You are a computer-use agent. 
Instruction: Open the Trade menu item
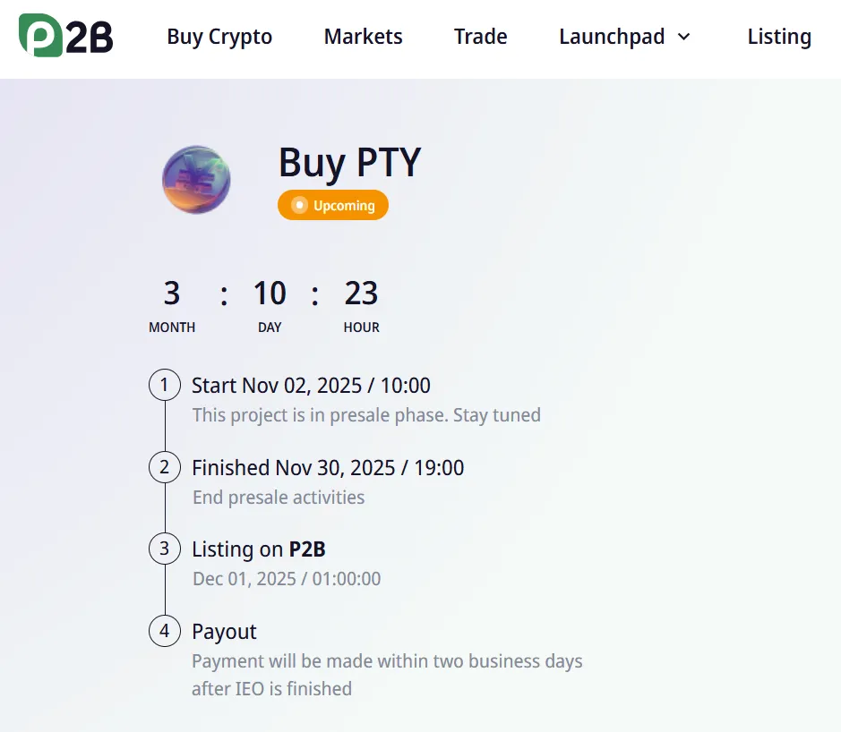[x=480, y=37]
